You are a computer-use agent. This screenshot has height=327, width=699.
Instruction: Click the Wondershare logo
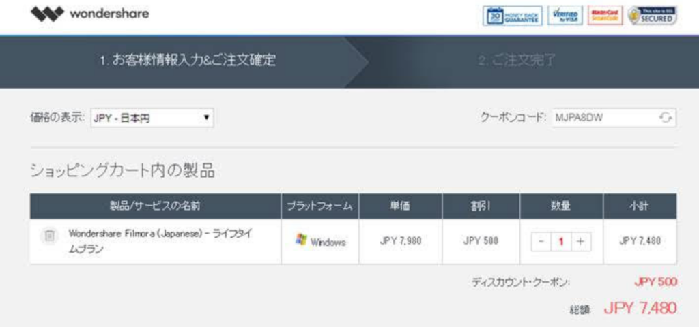89,14
